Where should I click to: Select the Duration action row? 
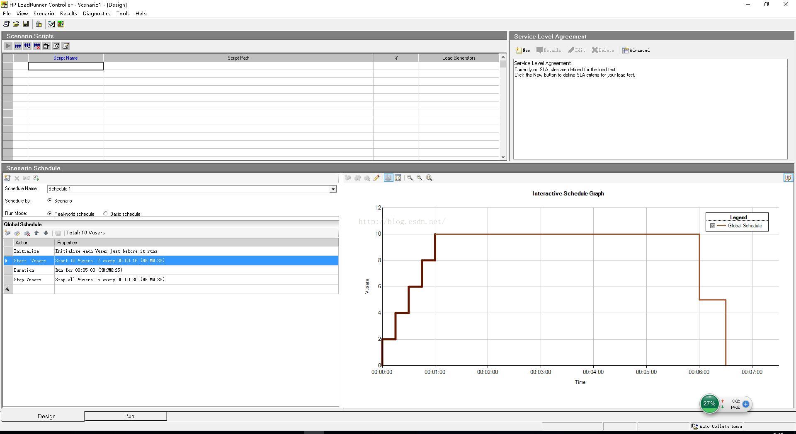coord(171,270)
